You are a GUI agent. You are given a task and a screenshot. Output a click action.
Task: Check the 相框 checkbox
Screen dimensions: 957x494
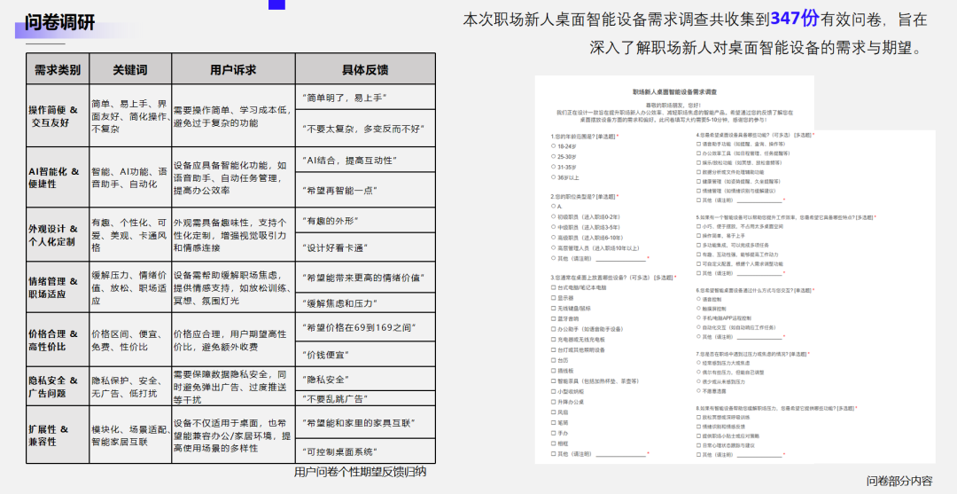coord(552,443)
